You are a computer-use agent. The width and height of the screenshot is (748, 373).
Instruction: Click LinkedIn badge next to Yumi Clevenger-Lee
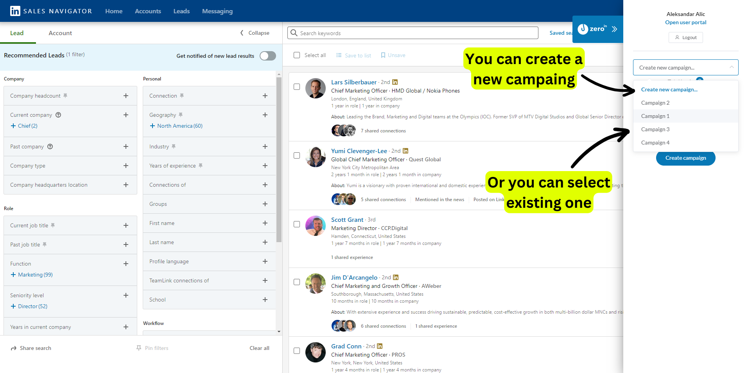(405, 151)
